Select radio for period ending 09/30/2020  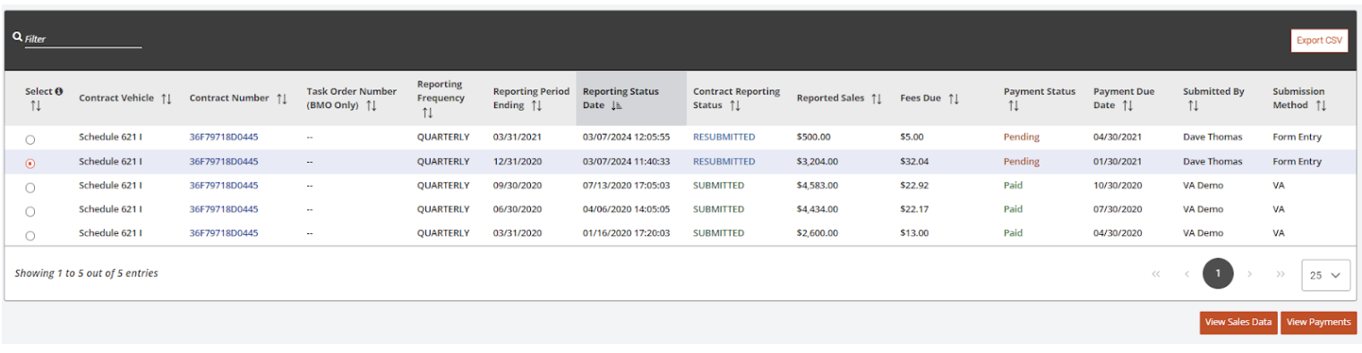click(30, 188)
